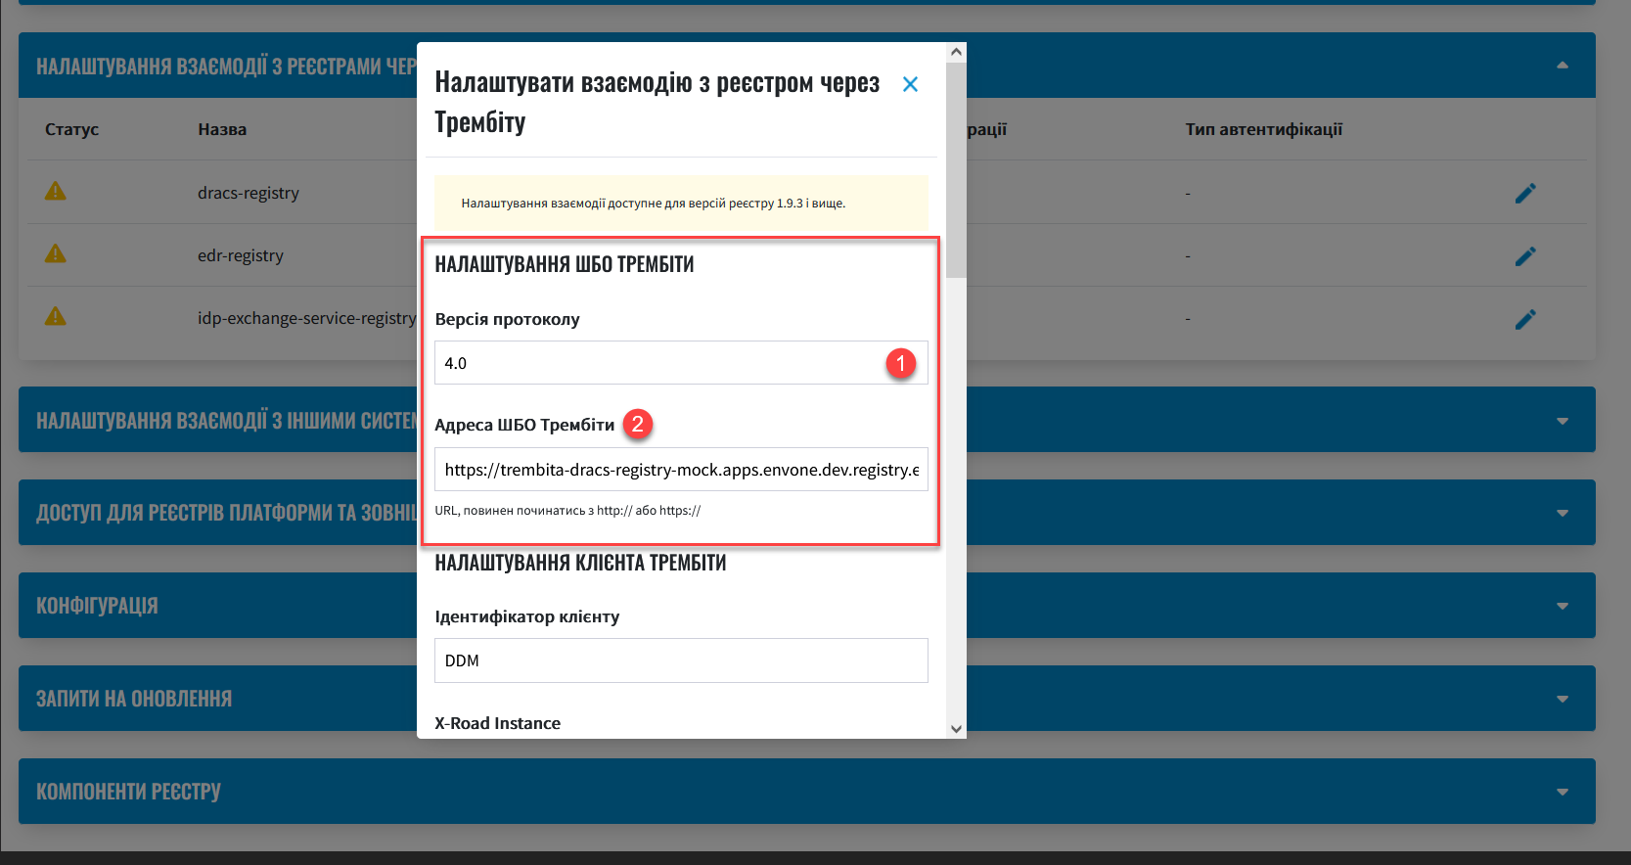Click the 'Ідентифікатор клієнту' field with DDM
The image size is (1631, 865).
coord(681,660)
